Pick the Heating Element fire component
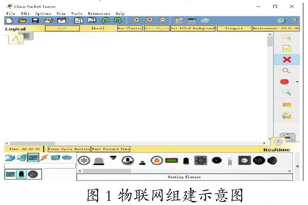The width and height of the screenshot is (308, 205). tap(157, 161)
